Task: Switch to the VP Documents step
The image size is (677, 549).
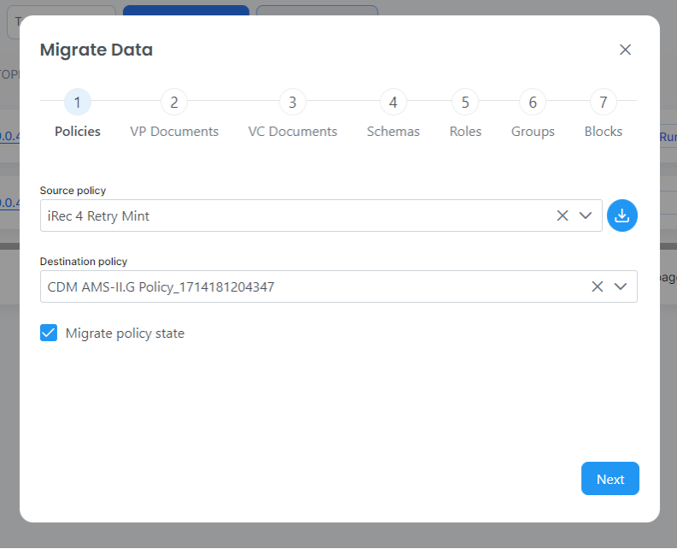Action: 174,132
